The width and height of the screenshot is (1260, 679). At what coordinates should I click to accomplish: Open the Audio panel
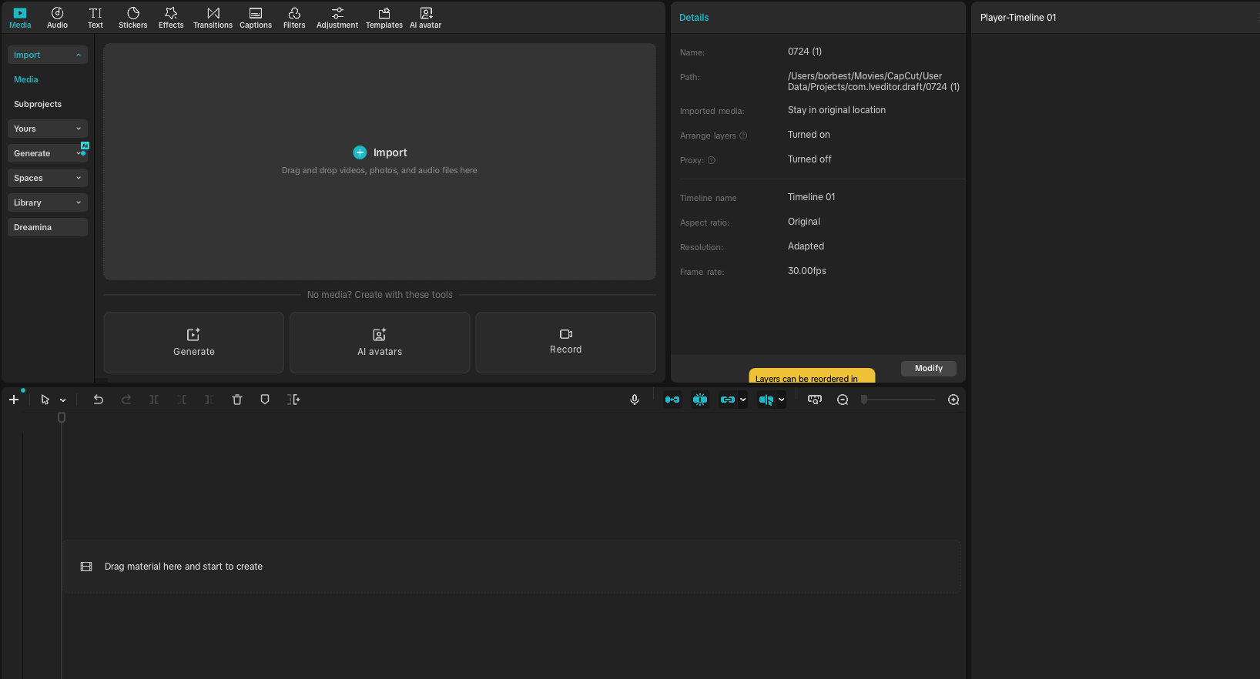[57, 18]
